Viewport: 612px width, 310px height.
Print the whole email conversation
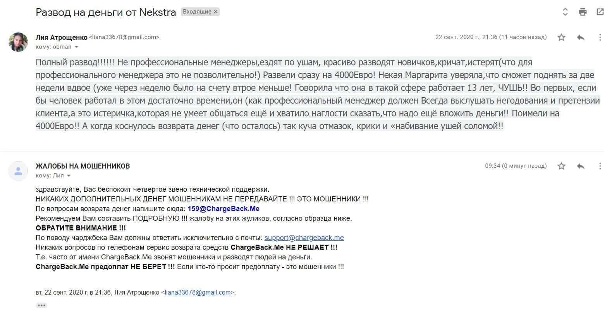point(583,12)
